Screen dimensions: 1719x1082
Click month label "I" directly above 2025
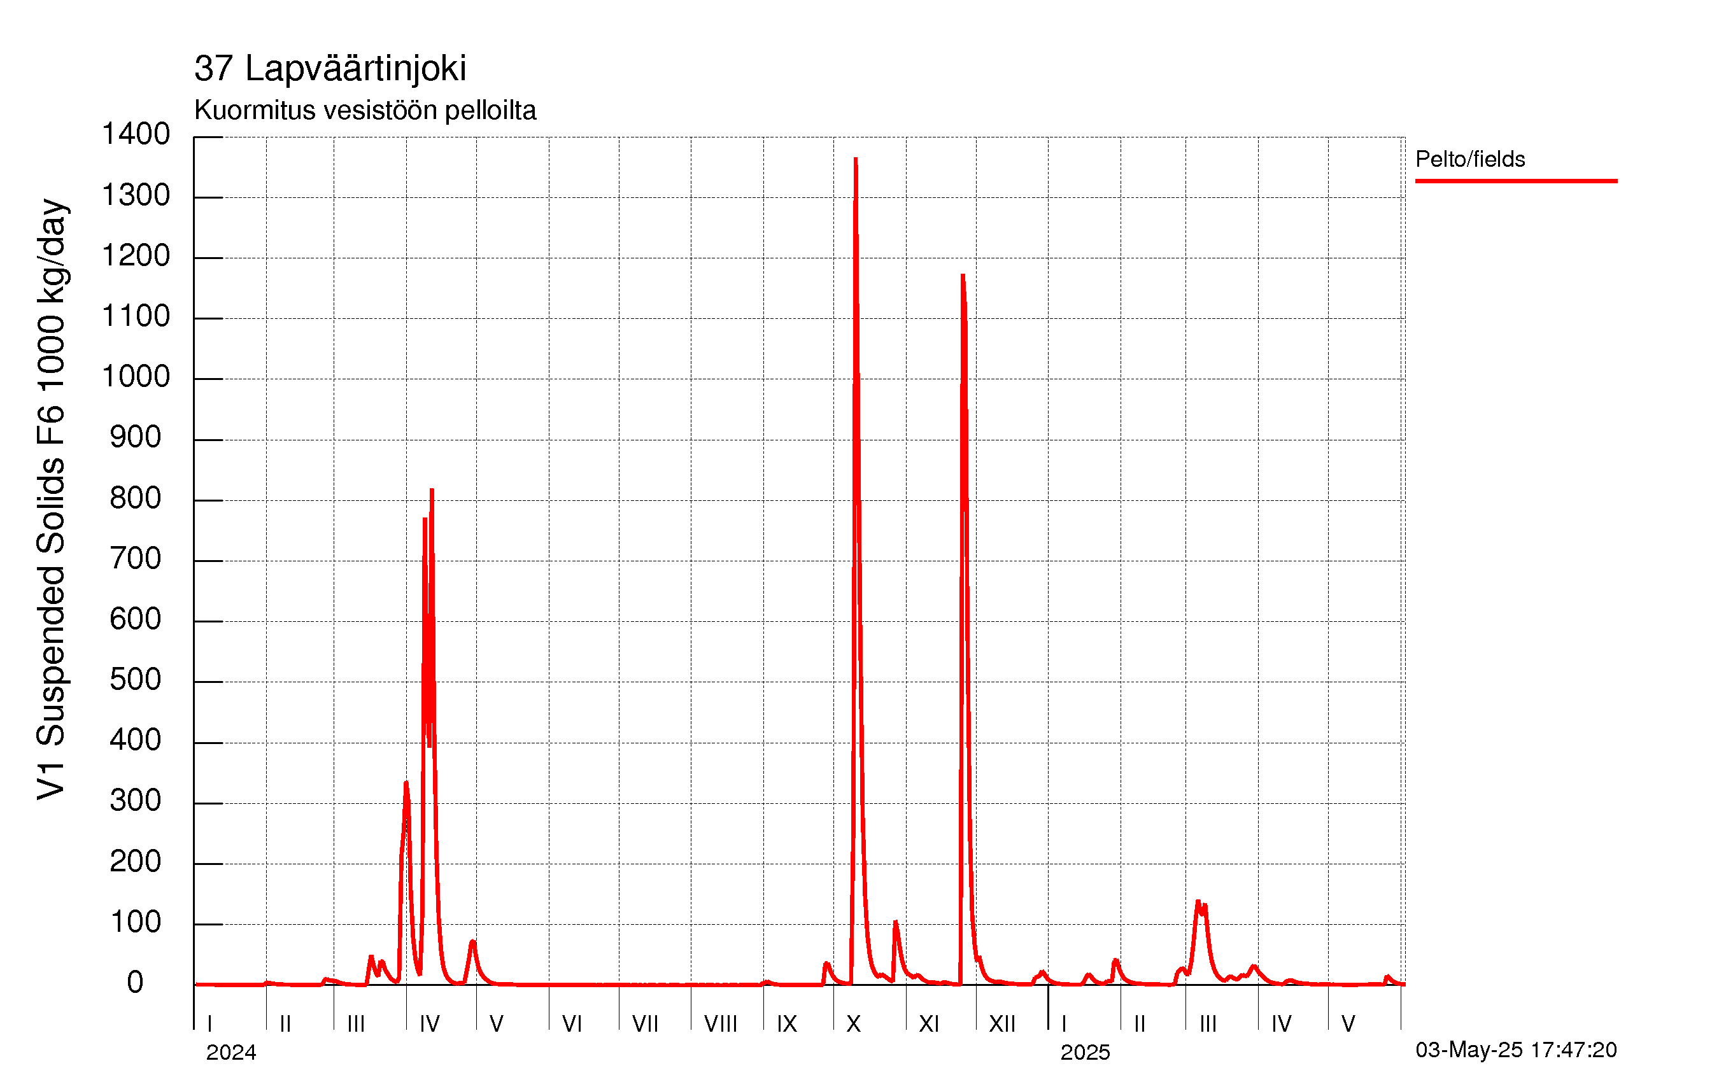1065,1024
